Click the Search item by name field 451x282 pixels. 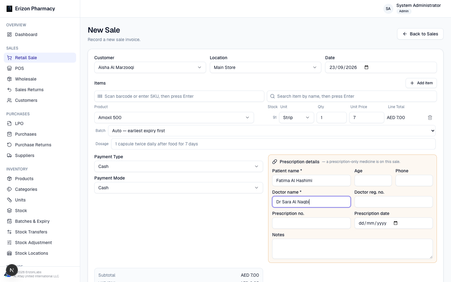coord(352,96)
